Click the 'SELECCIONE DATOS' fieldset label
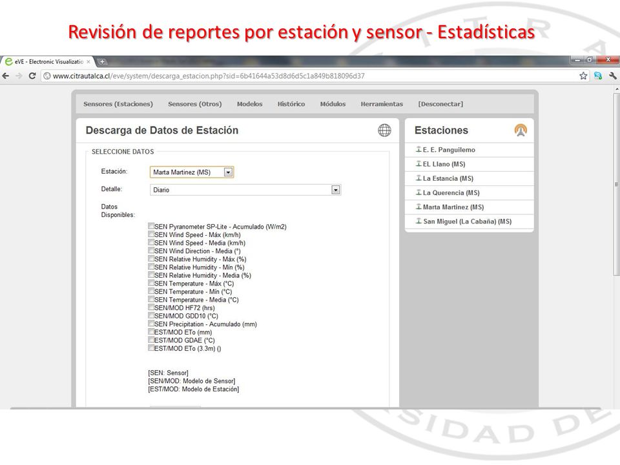Image resolution: width=620 pixels, height=465 pixels. (123, 151)
